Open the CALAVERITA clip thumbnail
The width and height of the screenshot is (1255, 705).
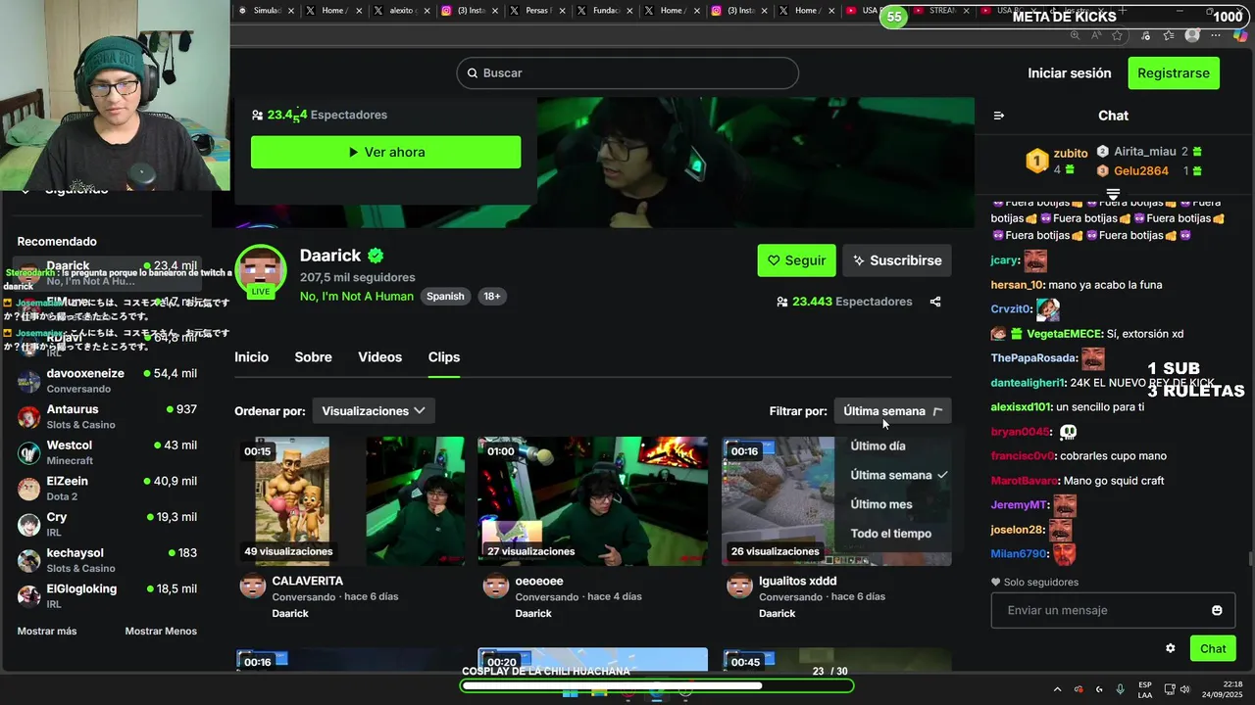pos(350,501)
